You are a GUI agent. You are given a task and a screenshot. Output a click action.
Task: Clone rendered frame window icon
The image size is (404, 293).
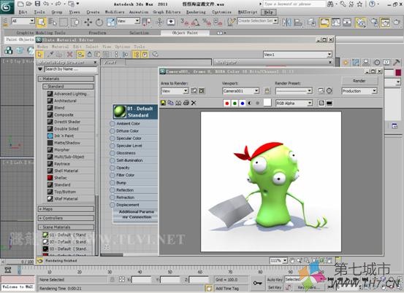pos(178,103)
